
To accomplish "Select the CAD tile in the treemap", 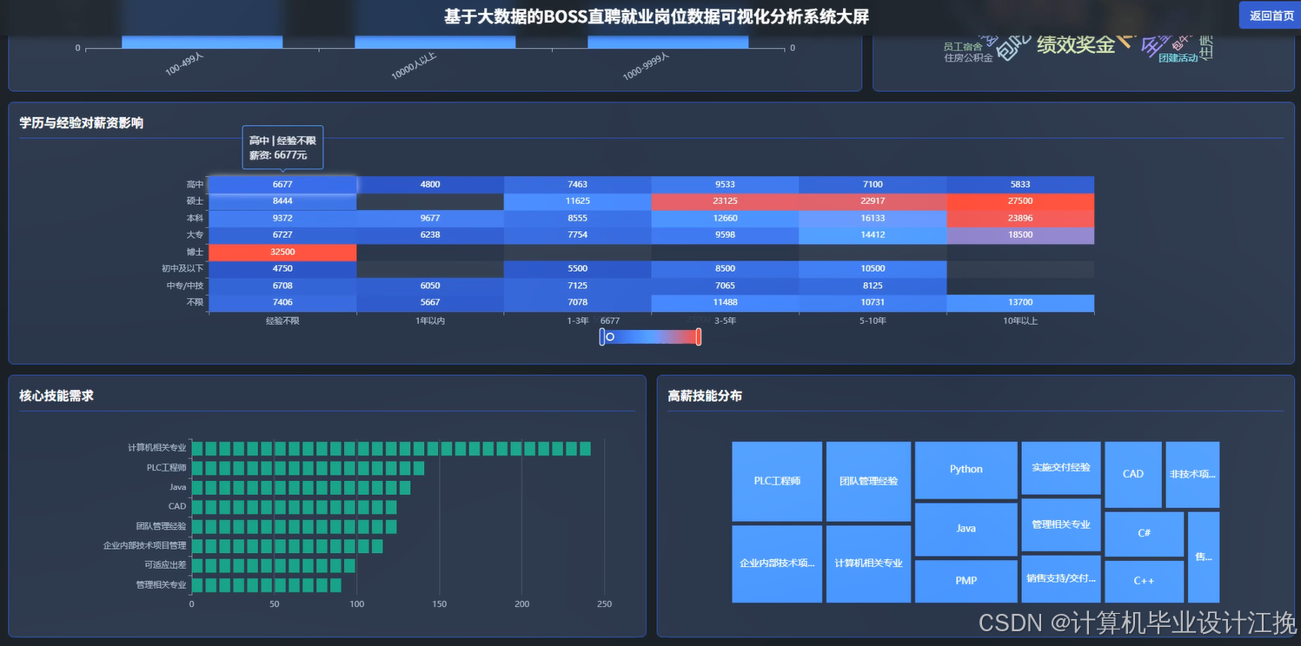I will coord(1132,474).
